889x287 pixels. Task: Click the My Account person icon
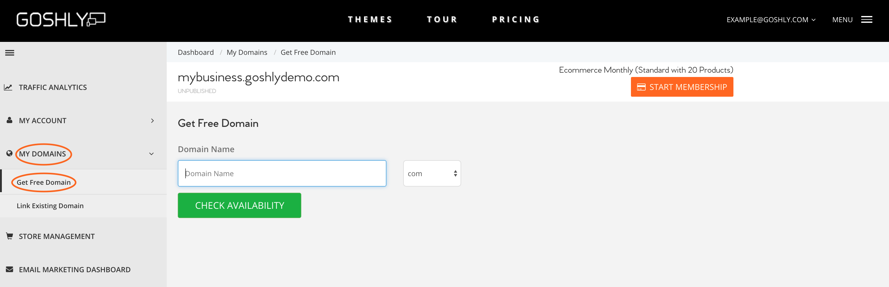coord(10,120)
